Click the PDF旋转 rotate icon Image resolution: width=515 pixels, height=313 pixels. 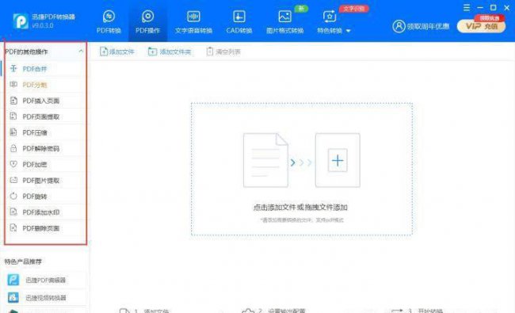pyautogui.click(x=13, y=196)
